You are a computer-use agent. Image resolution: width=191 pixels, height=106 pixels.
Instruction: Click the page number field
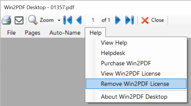tap(93, 20)
